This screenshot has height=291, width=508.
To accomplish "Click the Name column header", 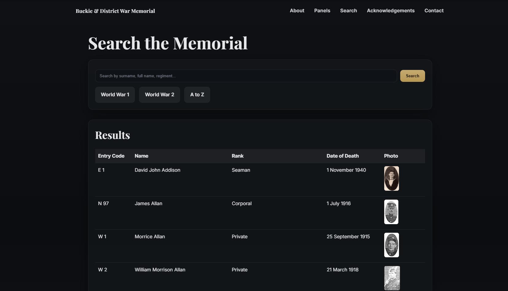I will (x=141, y=156).
